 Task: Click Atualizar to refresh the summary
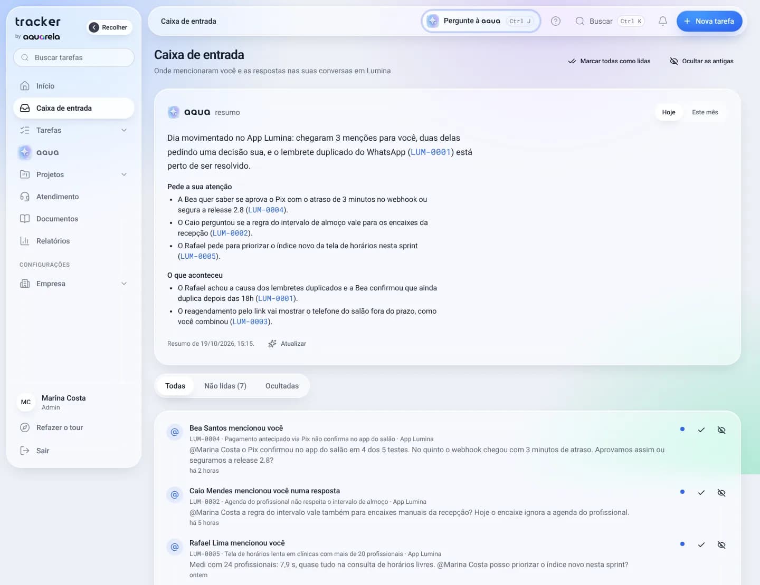point(287,344)
